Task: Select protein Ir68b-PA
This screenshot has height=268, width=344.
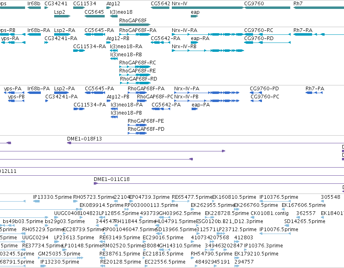Action: [x=38, y=89]
